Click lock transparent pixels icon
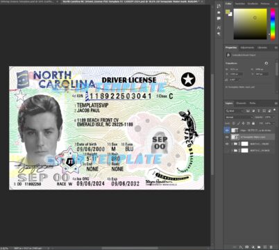Viewport: 279px width, 250px height. pos(234,124)
